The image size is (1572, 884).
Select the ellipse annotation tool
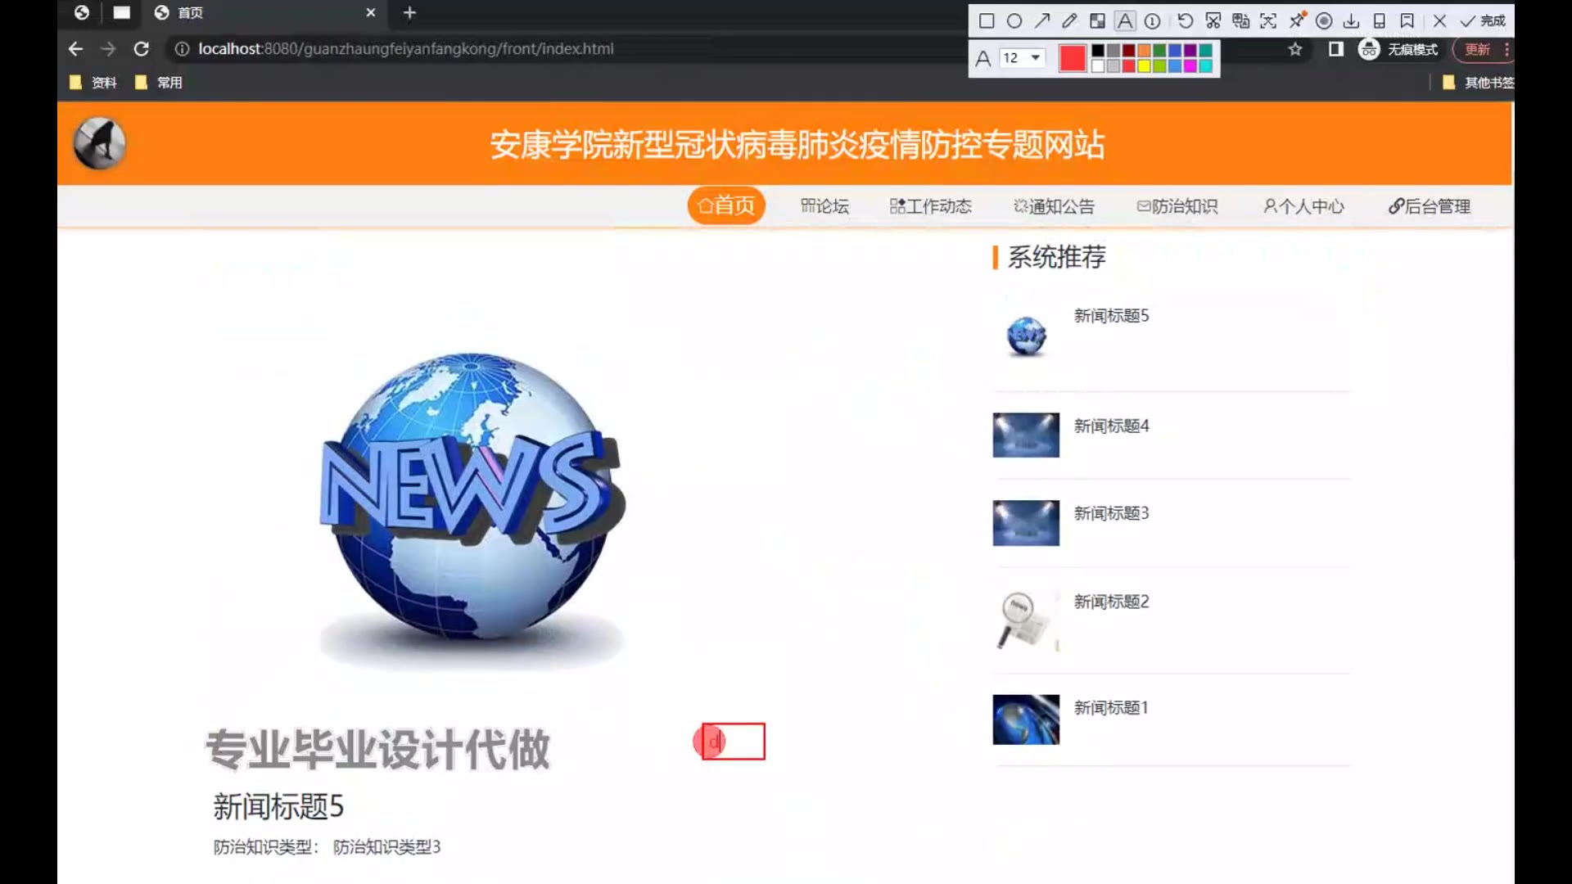tap(1014, 21)
